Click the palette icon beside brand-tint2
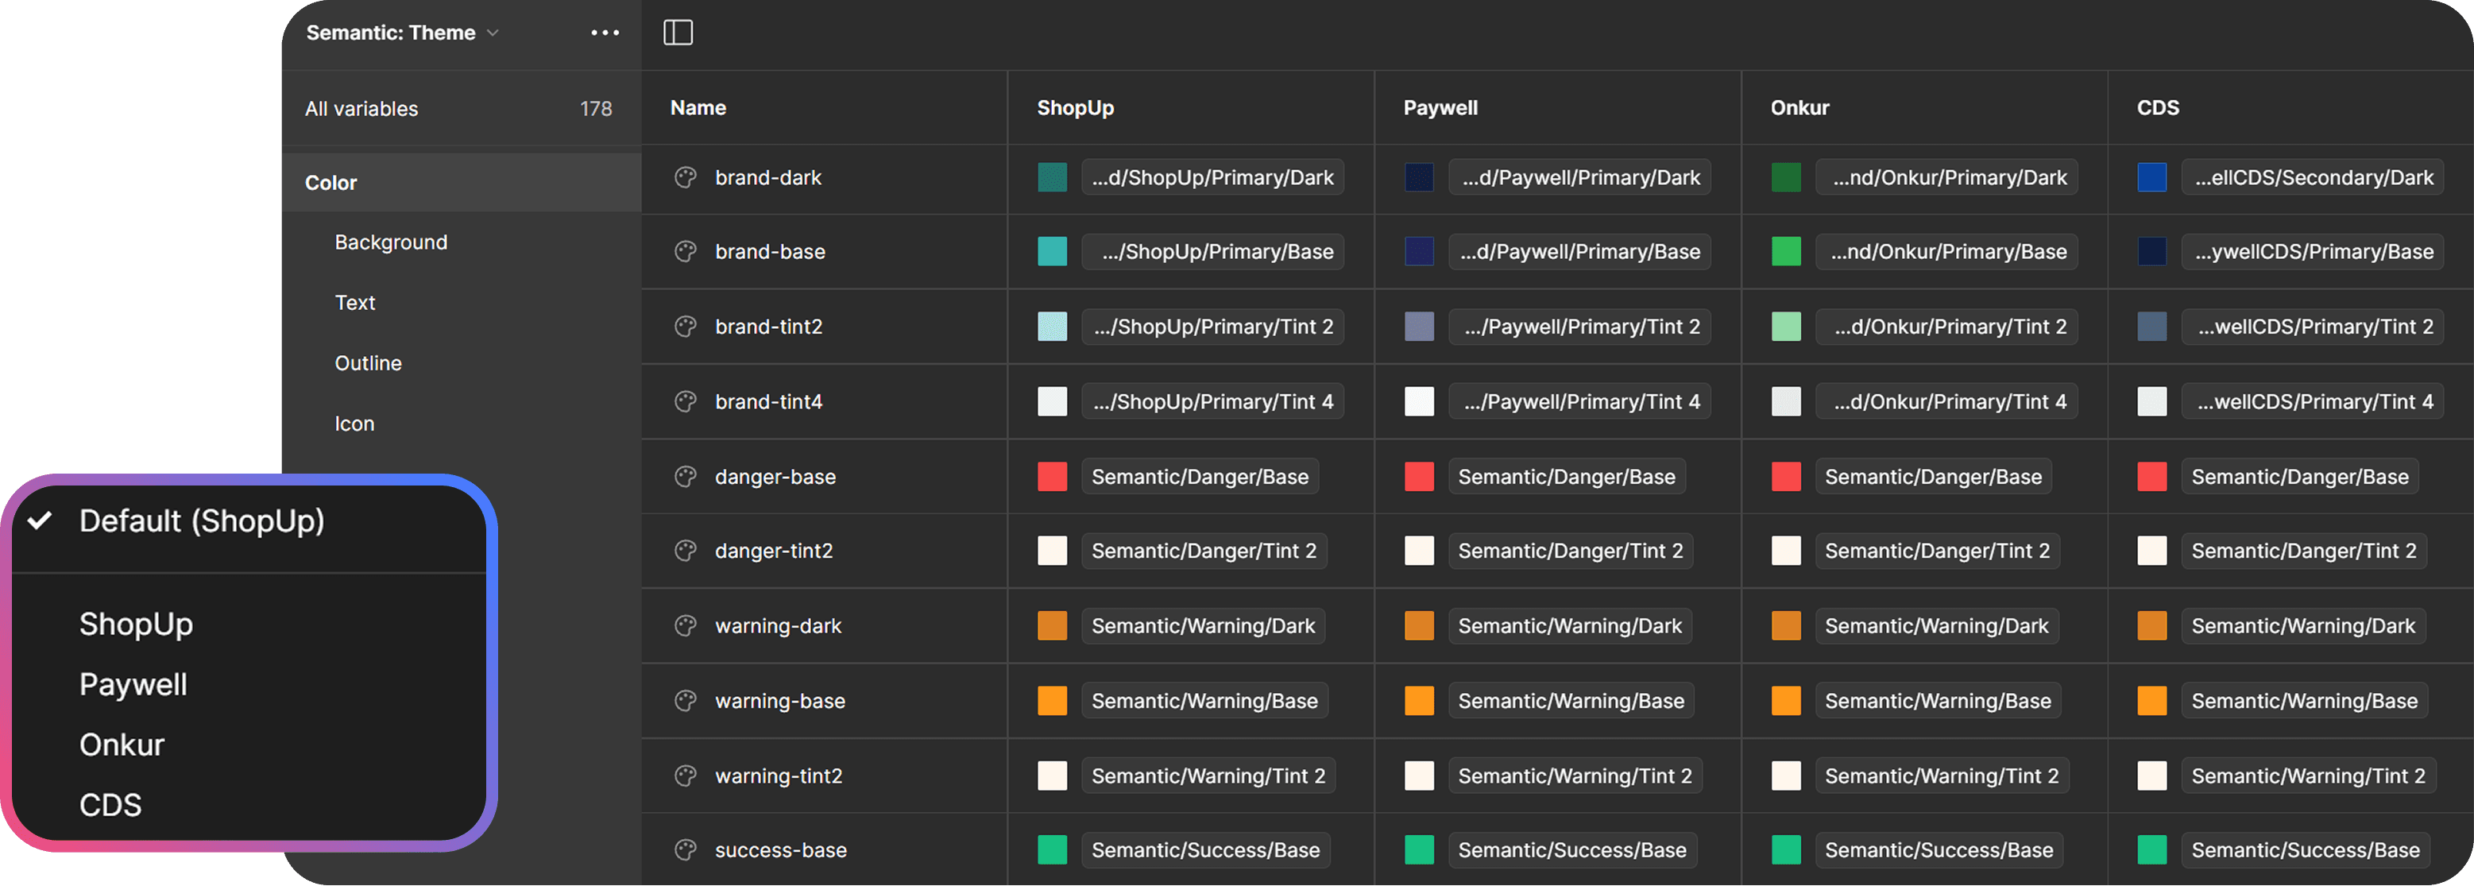 685,327
